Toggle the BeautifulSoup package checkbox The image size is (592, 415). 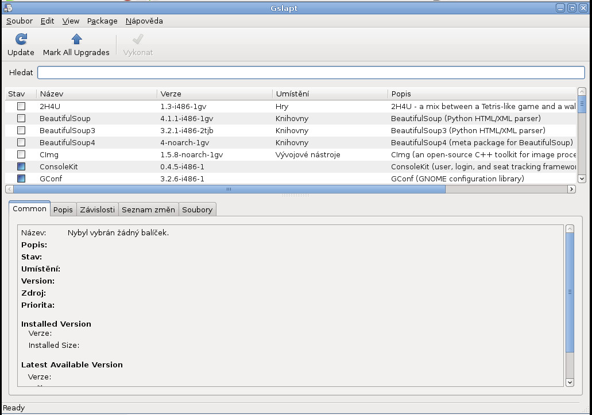[x=21, y=118]
